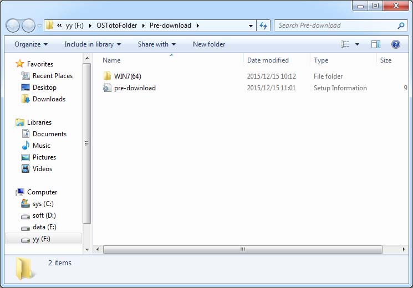413x288 pixels.
Task: Select the pre-download setup file icon
Action: click(x=107, y=88)
